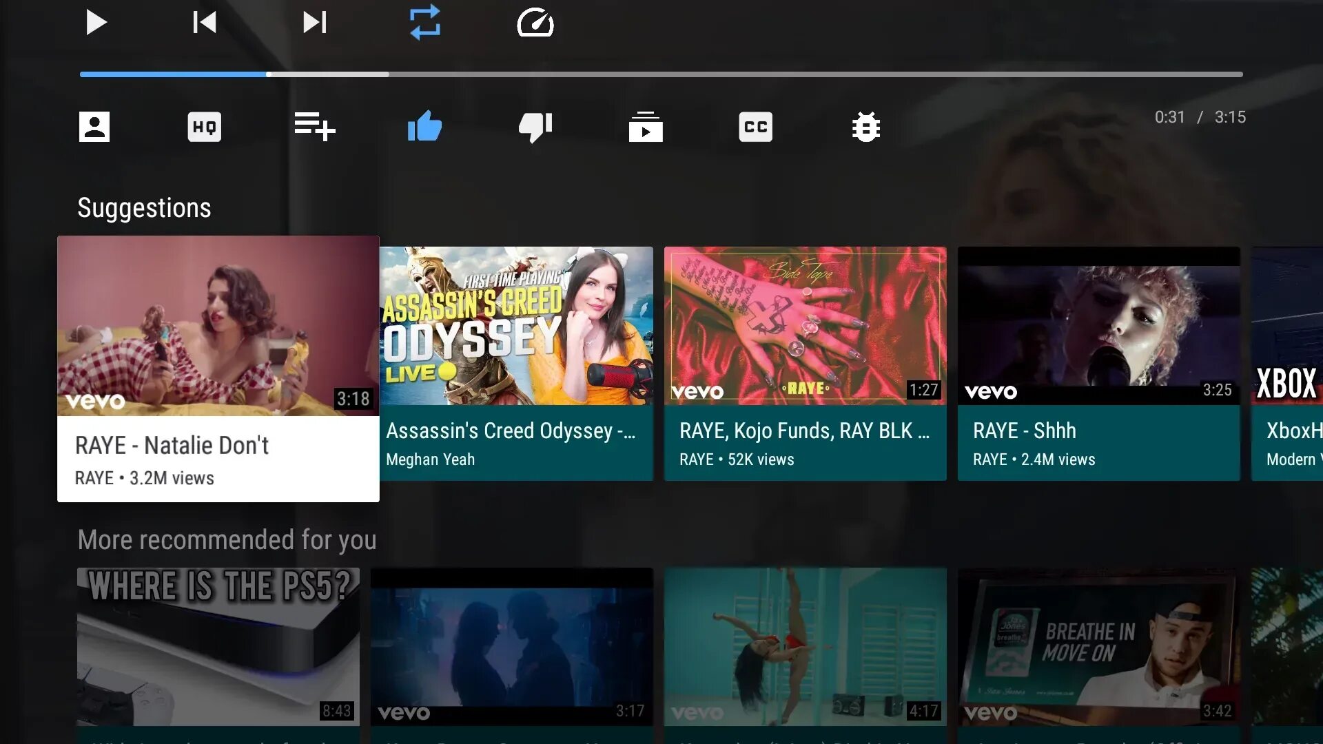Adjust playback speed with the speedometer icon
Viewport: 1323px width, 744px height.
pos(535,23)
